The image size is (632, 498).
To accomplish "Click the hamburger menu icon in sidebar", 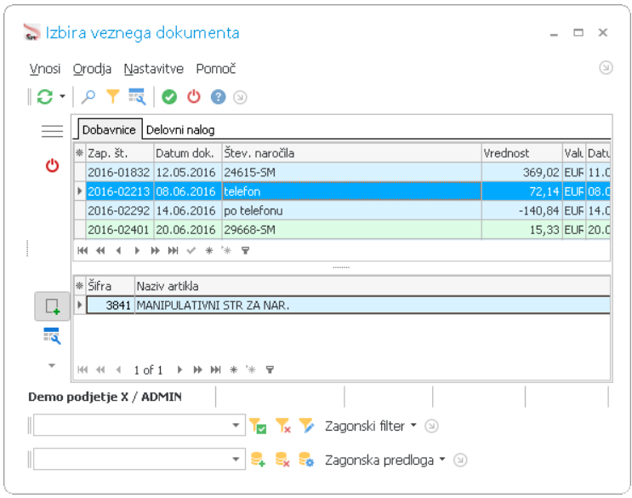I will (52, 131).
